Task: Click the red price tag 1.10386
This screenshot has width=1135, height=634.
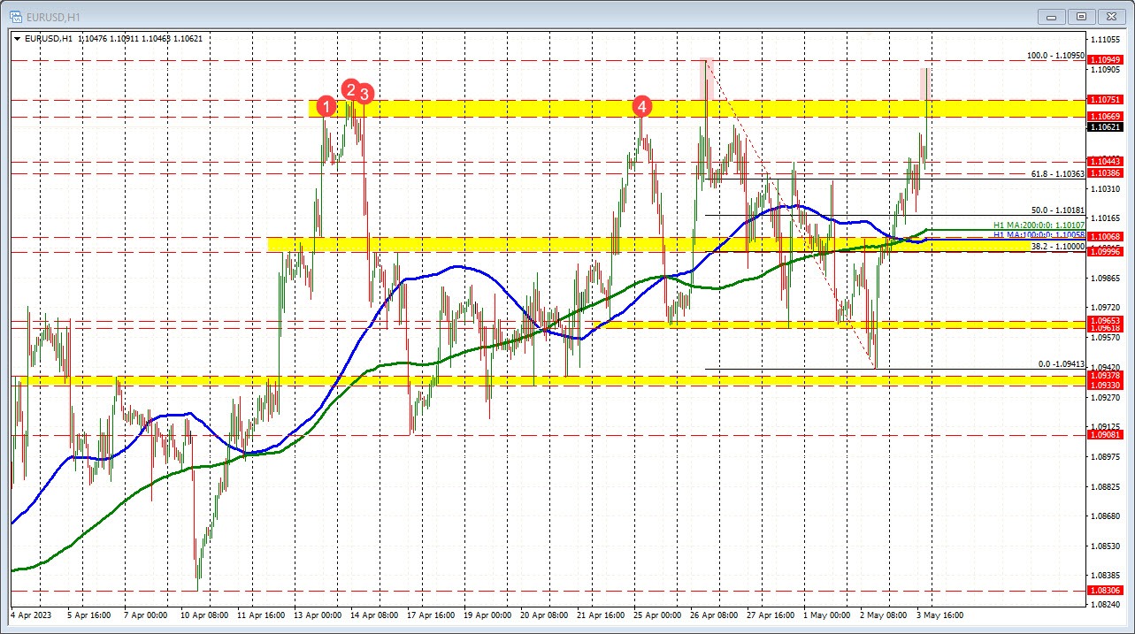Action: point(1108,173)
